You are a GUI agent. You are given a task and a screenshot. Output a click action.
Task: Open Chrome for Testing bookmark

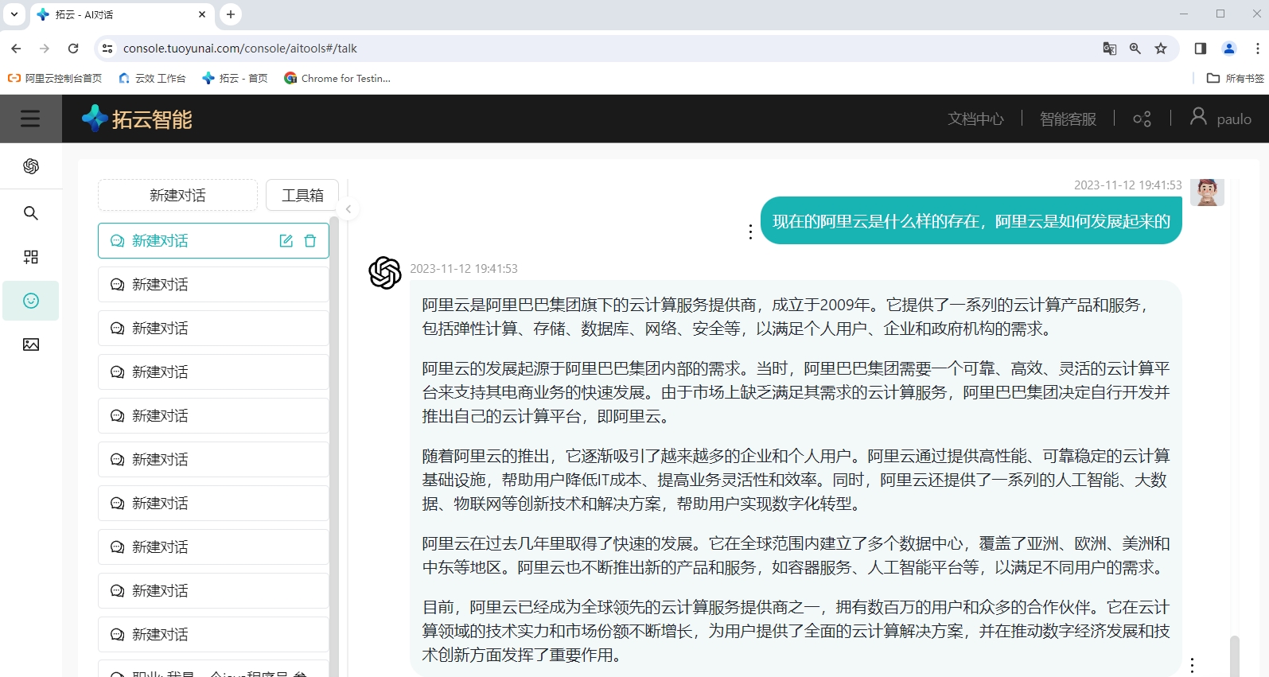[x=337, y=78]
